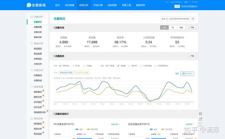Open 分类分析 in the sidebar

pyautogui.click(x=38, y=64)
